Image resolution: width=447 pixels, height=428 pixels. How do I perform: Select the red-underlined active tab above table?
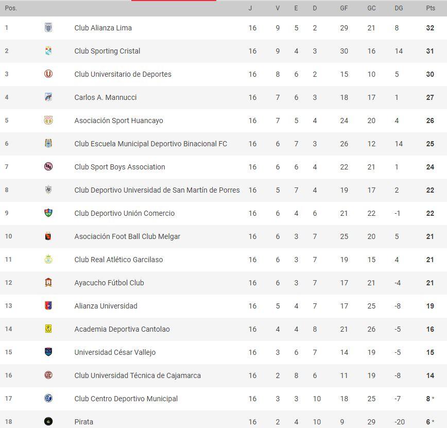174,1
